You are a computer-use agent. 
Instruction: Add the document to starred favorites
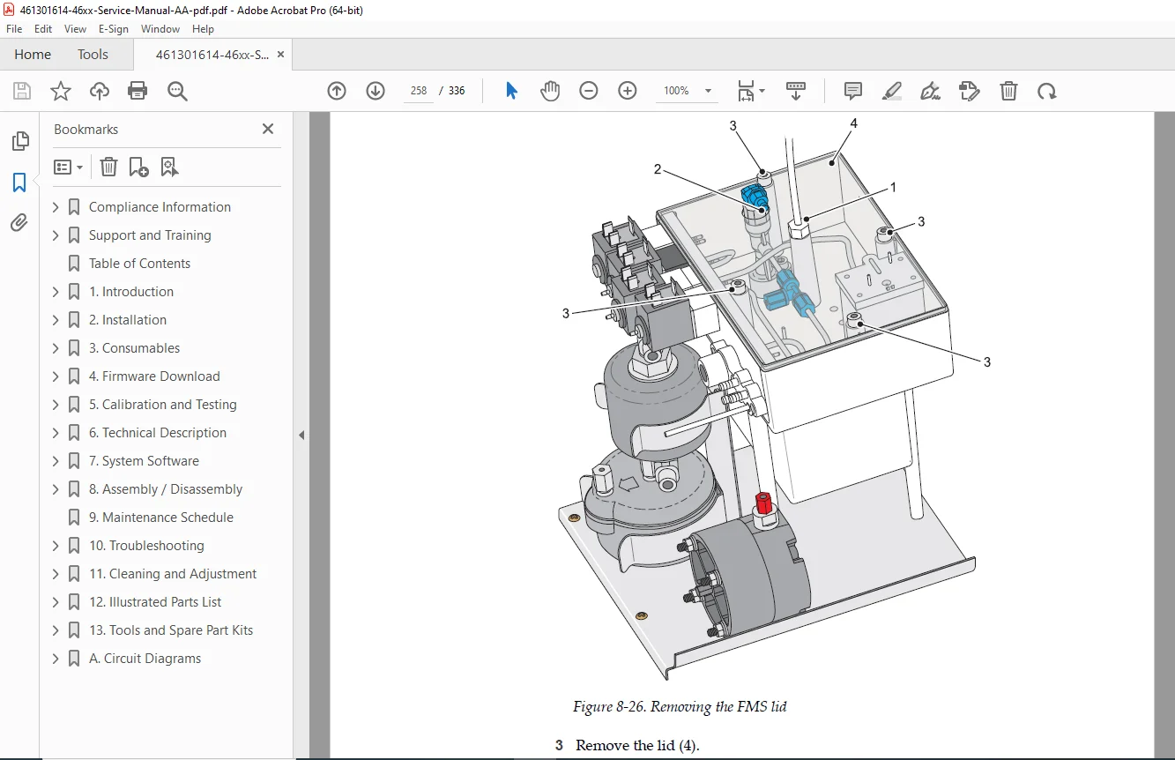[x=61, y=91]
